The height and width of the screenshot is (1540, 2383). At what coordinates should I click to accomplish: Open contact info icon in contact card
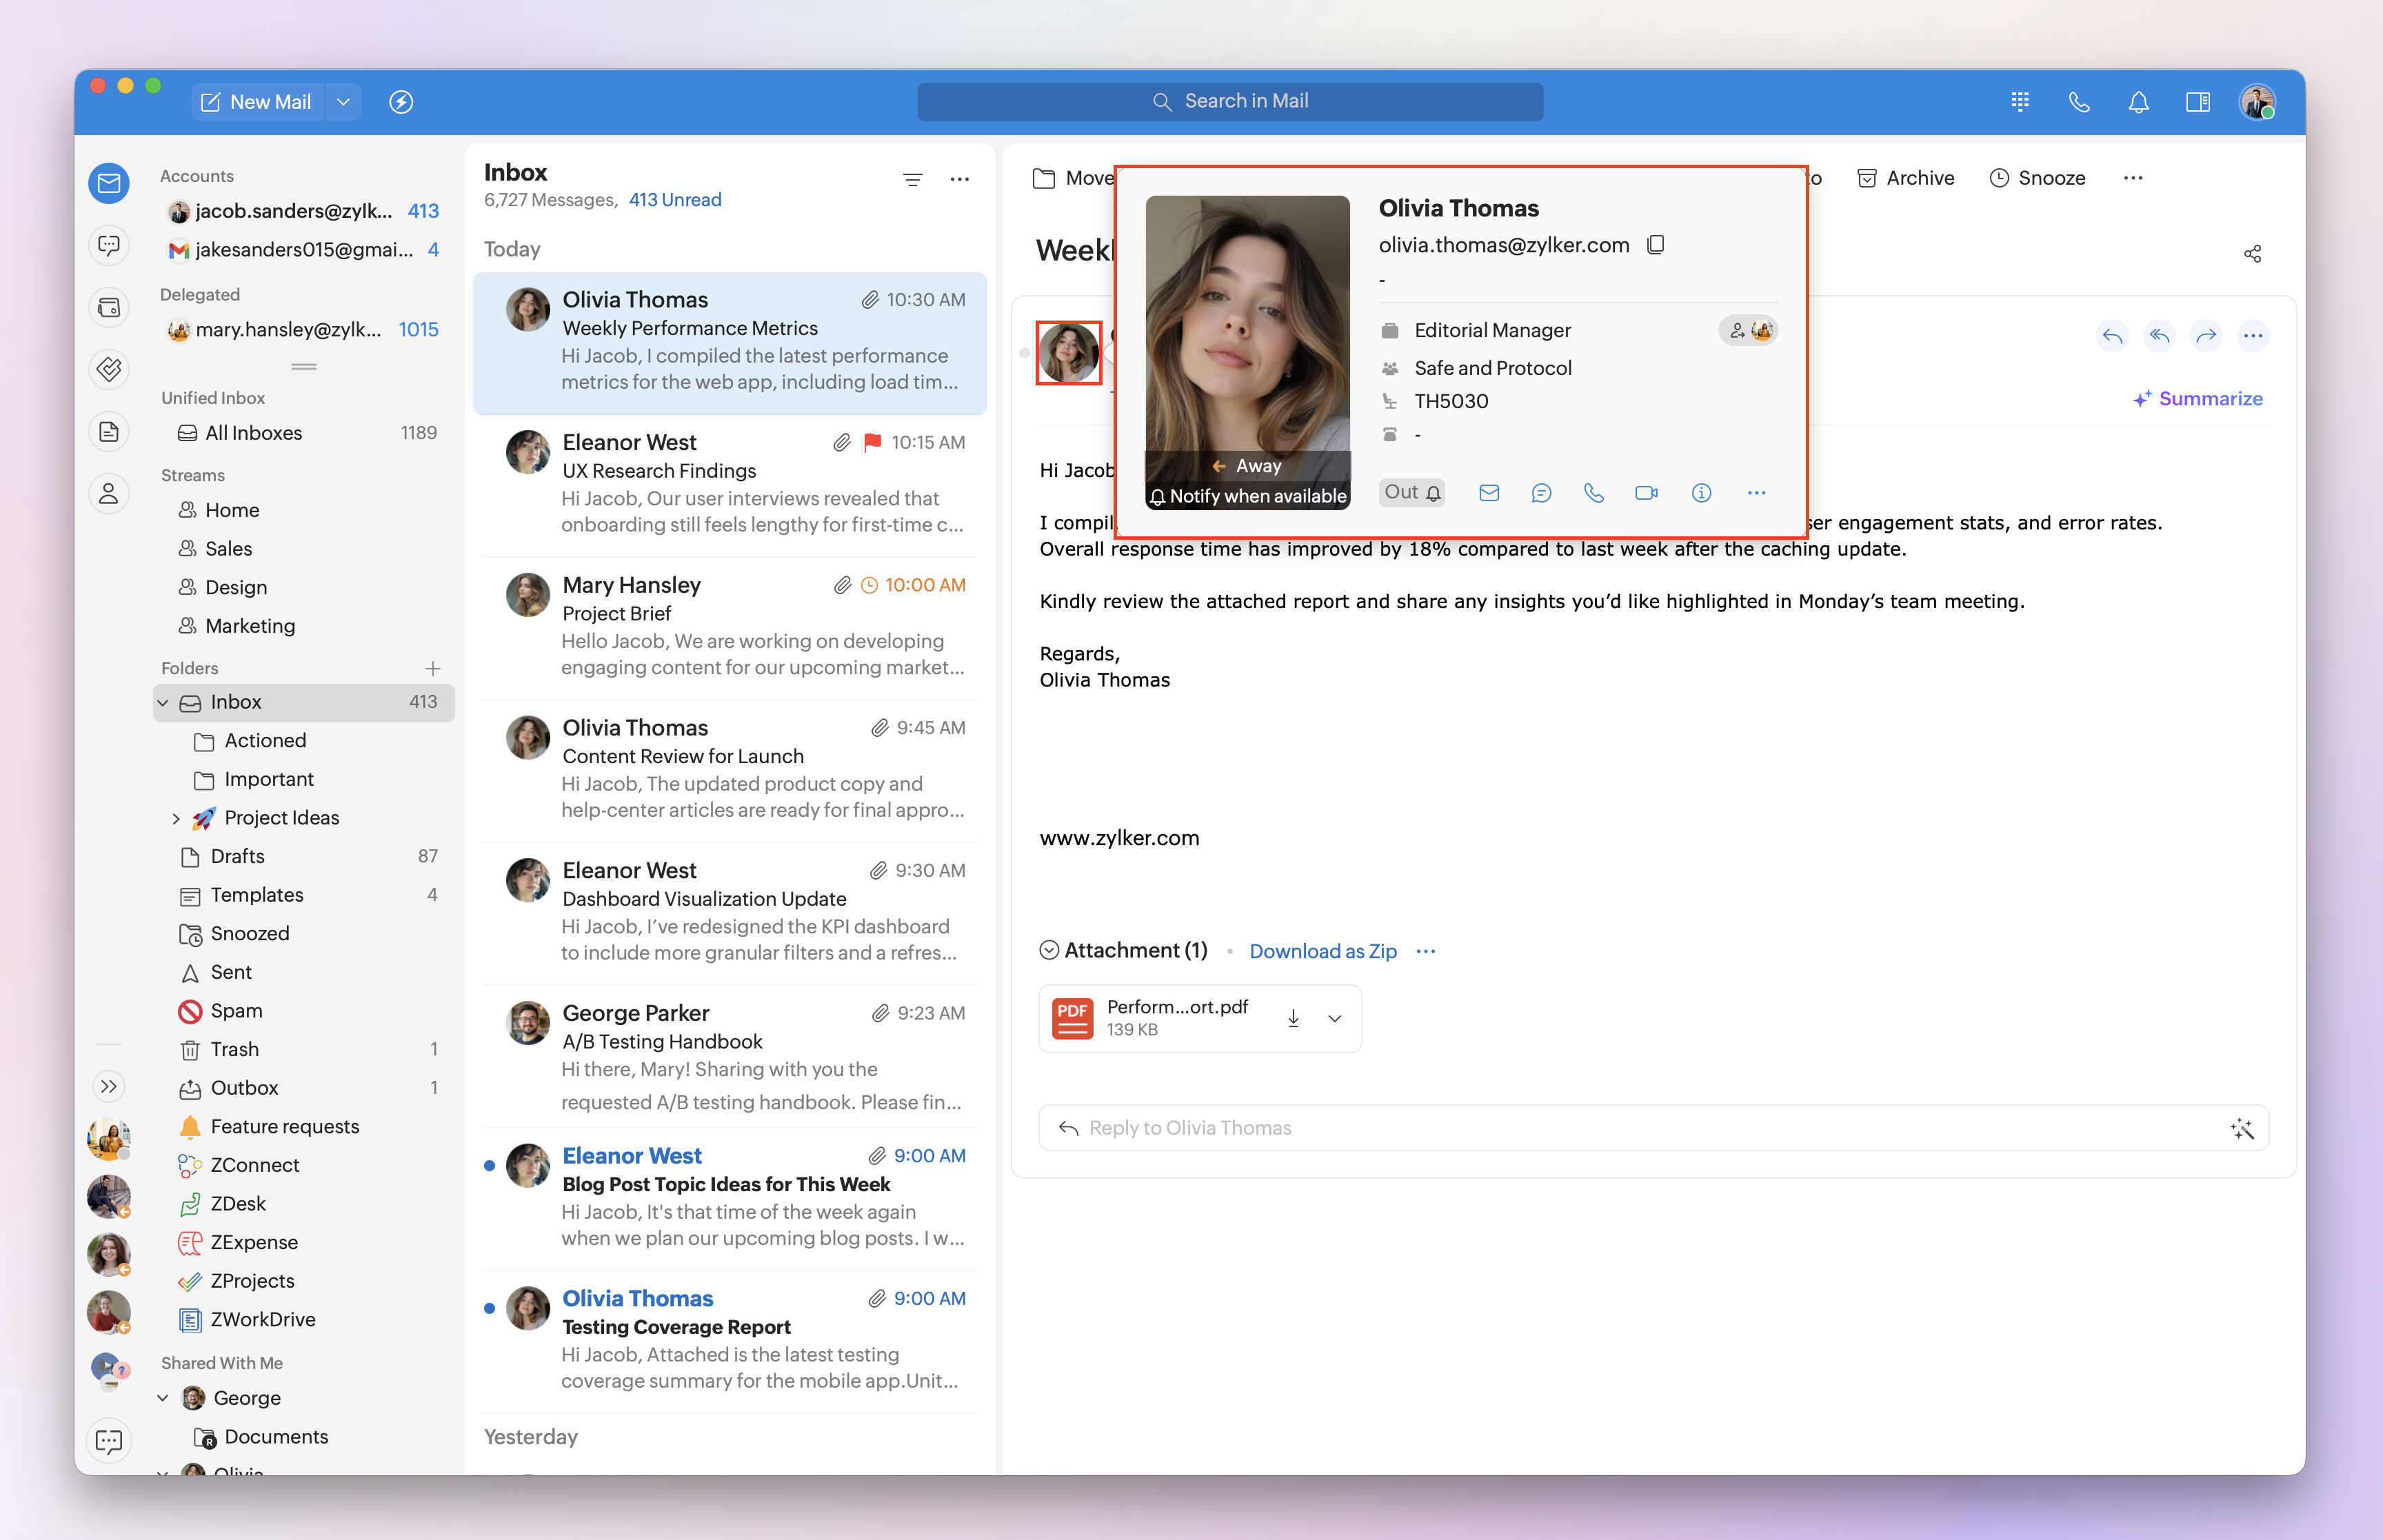[1701, 493]
